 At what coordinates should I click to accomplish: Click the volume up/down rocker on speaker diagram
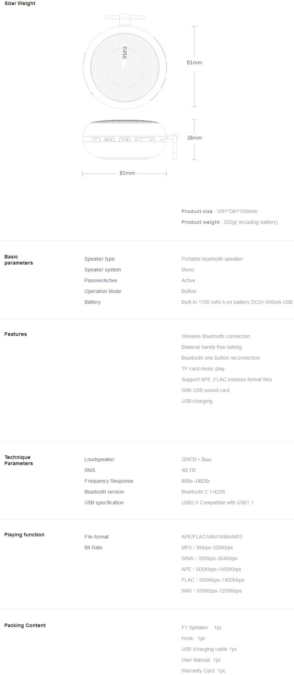pos(145,140)
